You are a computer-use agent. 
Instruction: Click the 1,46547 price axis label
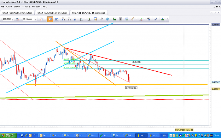coord(215,82)
